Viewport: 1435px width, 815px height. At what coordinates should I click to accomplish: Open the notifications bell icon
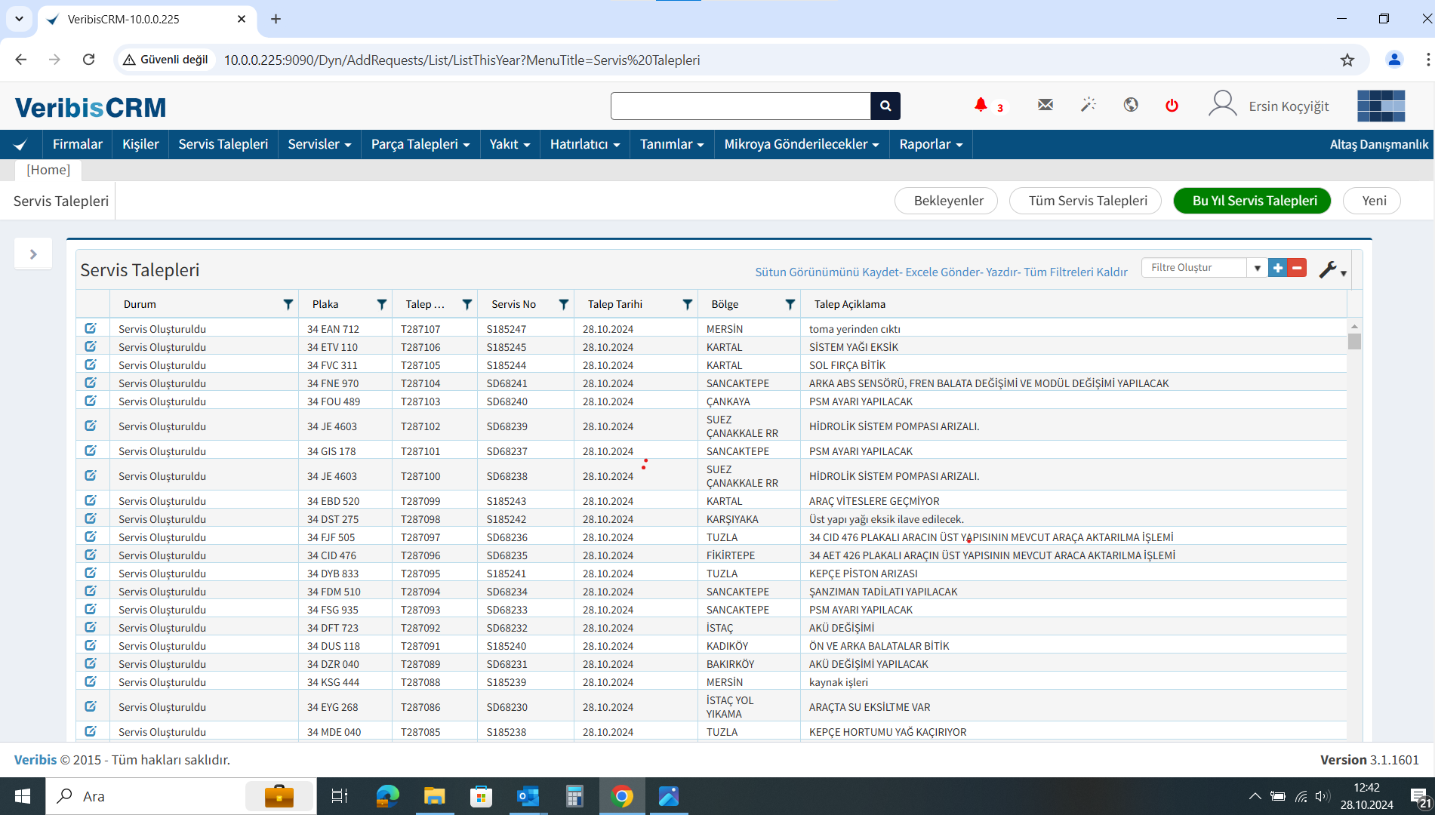(981, 105)
